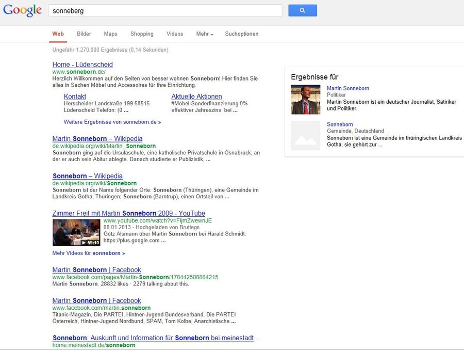Screen dimensions: 464x350
Task: Open Suchoptionen search tools
Action: tap(241, 34)
